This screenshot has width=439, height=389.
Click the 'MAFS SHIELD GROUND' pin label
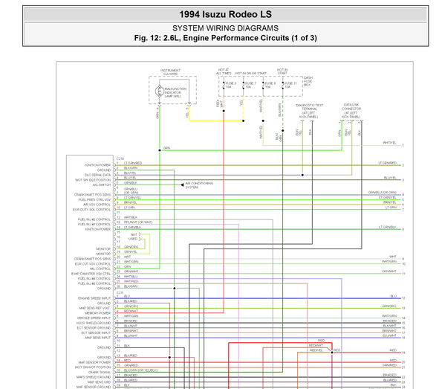coord(94,377)
